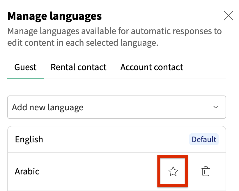
Task: Open the Rental contact tab
Action: [79, 68]
